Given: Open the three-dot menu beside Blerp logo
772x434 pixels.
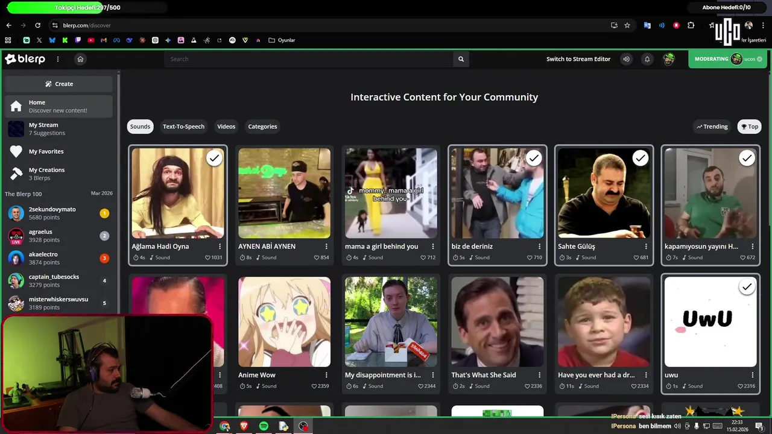Looking at the screenshot, I should pyautogui.click(x=58, y=59).
